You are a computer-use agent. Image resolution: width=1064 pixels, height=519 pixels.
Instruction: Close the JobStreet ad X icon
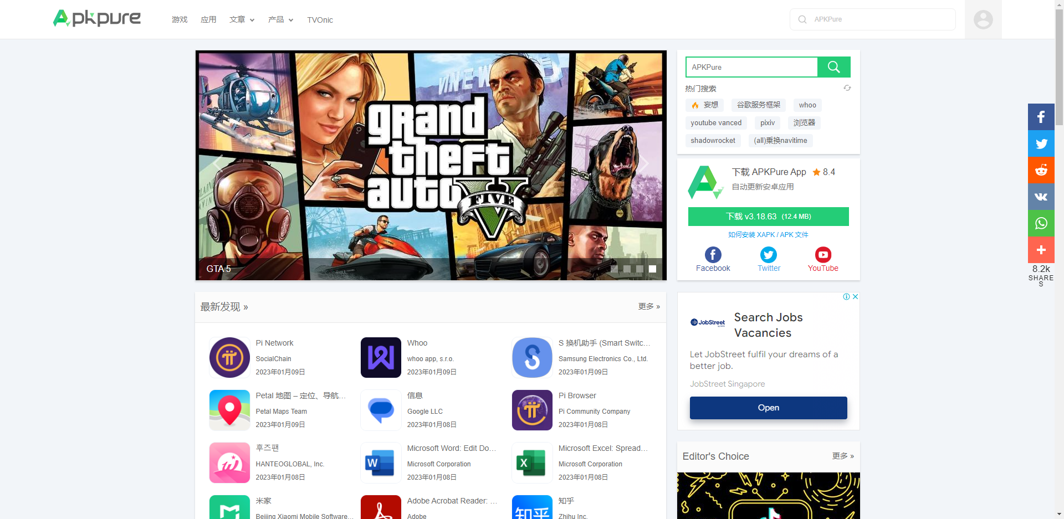pos(855,297)
